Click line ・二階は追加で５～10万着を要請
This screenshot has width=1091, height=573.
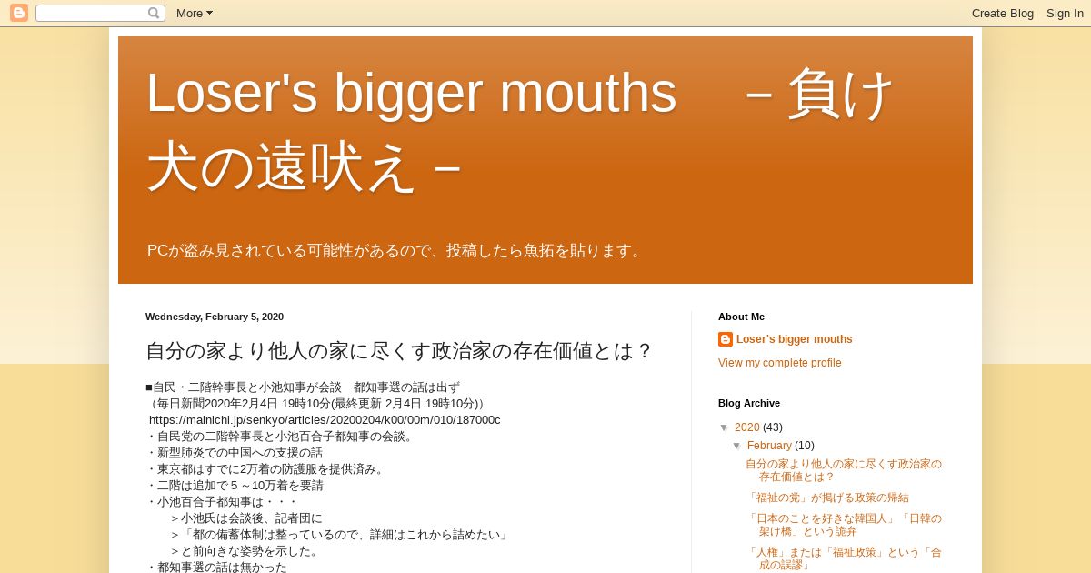[x=235, y=486]
